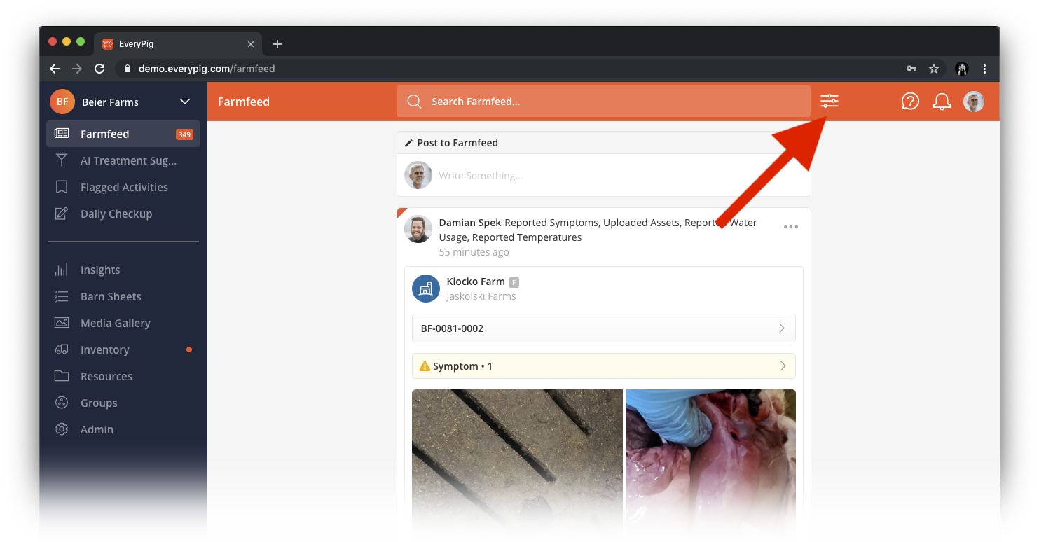
Task: Click the Farmfeed unread count badge 349
Action: tap(184, 134)
